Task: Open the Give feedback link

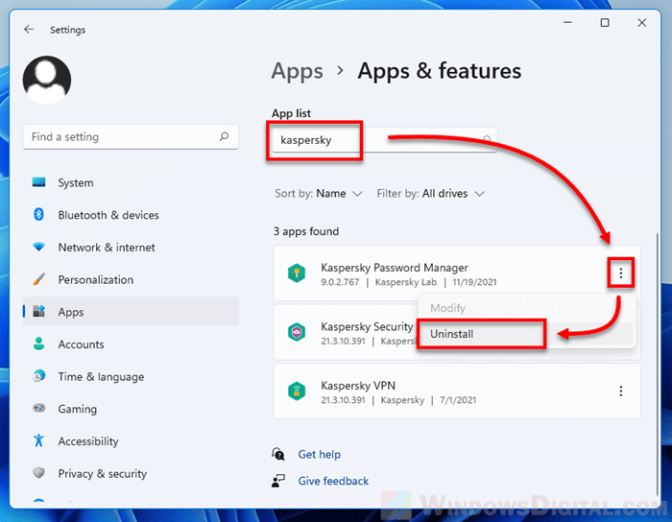Action: pyautogui.click(x=333, y=482)
